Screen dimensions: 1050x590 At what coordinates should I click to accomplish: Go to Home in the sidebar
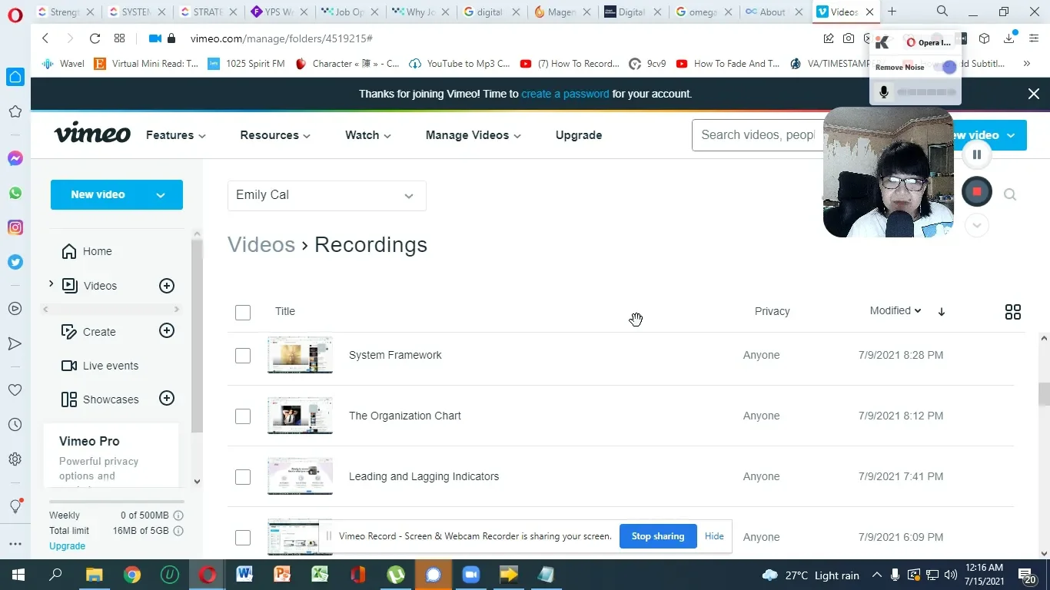[88, 251]
